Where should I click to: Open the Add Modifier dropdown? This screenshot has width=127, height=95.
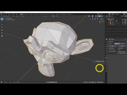point(117,41)
